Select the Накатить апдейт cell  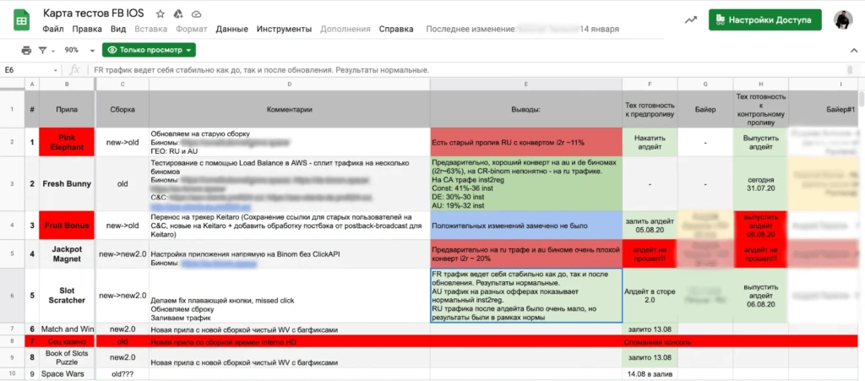[650, 142]
